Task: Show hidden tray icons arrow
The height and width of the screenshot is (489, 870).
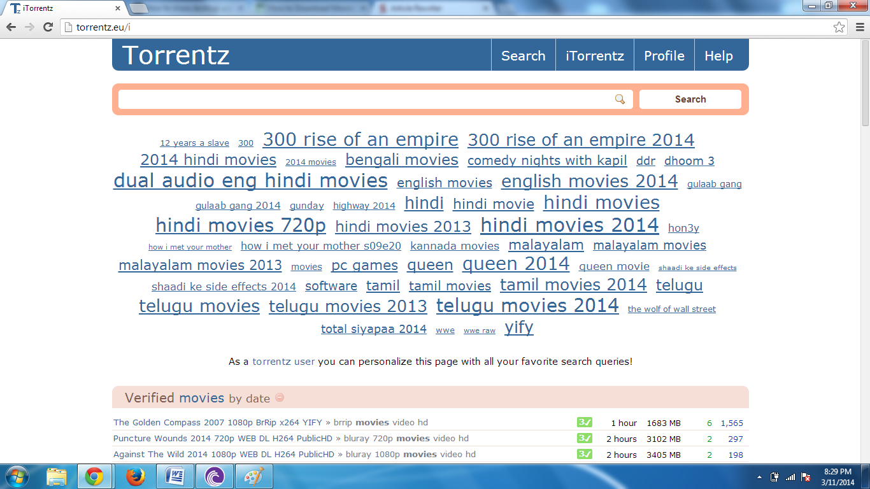Action: click(x=759, y=476)
